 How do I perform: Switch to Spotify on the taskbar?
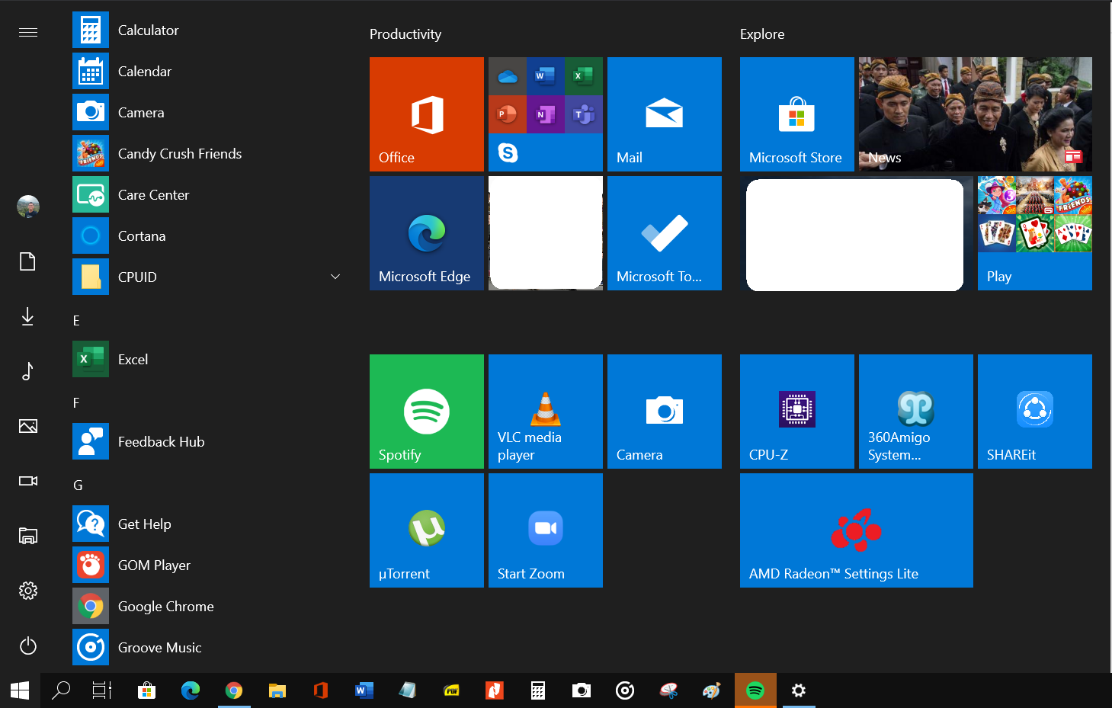(x=755, y=690)
